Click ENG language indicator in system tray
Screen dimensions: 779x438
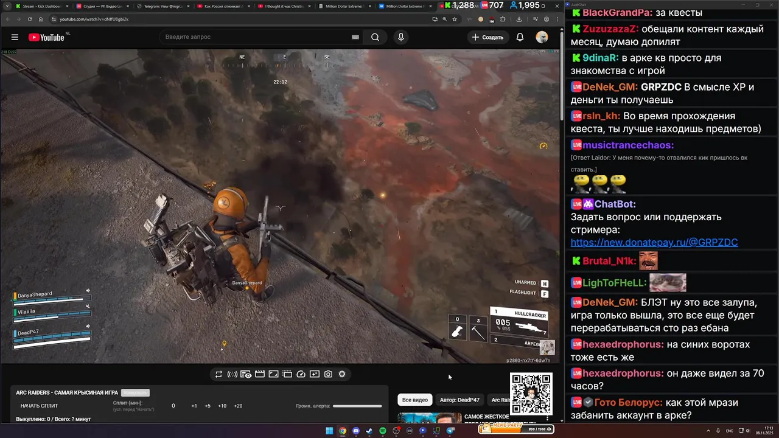pyautogui.click(x=730, y=431)
